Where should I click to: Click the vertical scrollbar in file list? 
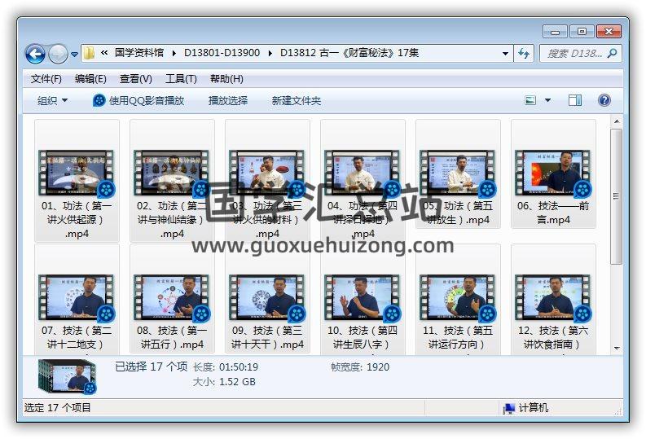point(617,195)
